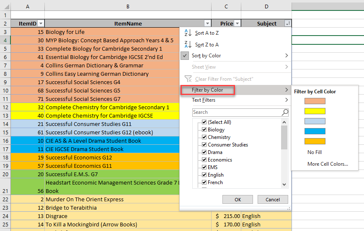Viewport: 364px width, 231px height.
Task: Open the Subject column filter button
Action: 287,24
